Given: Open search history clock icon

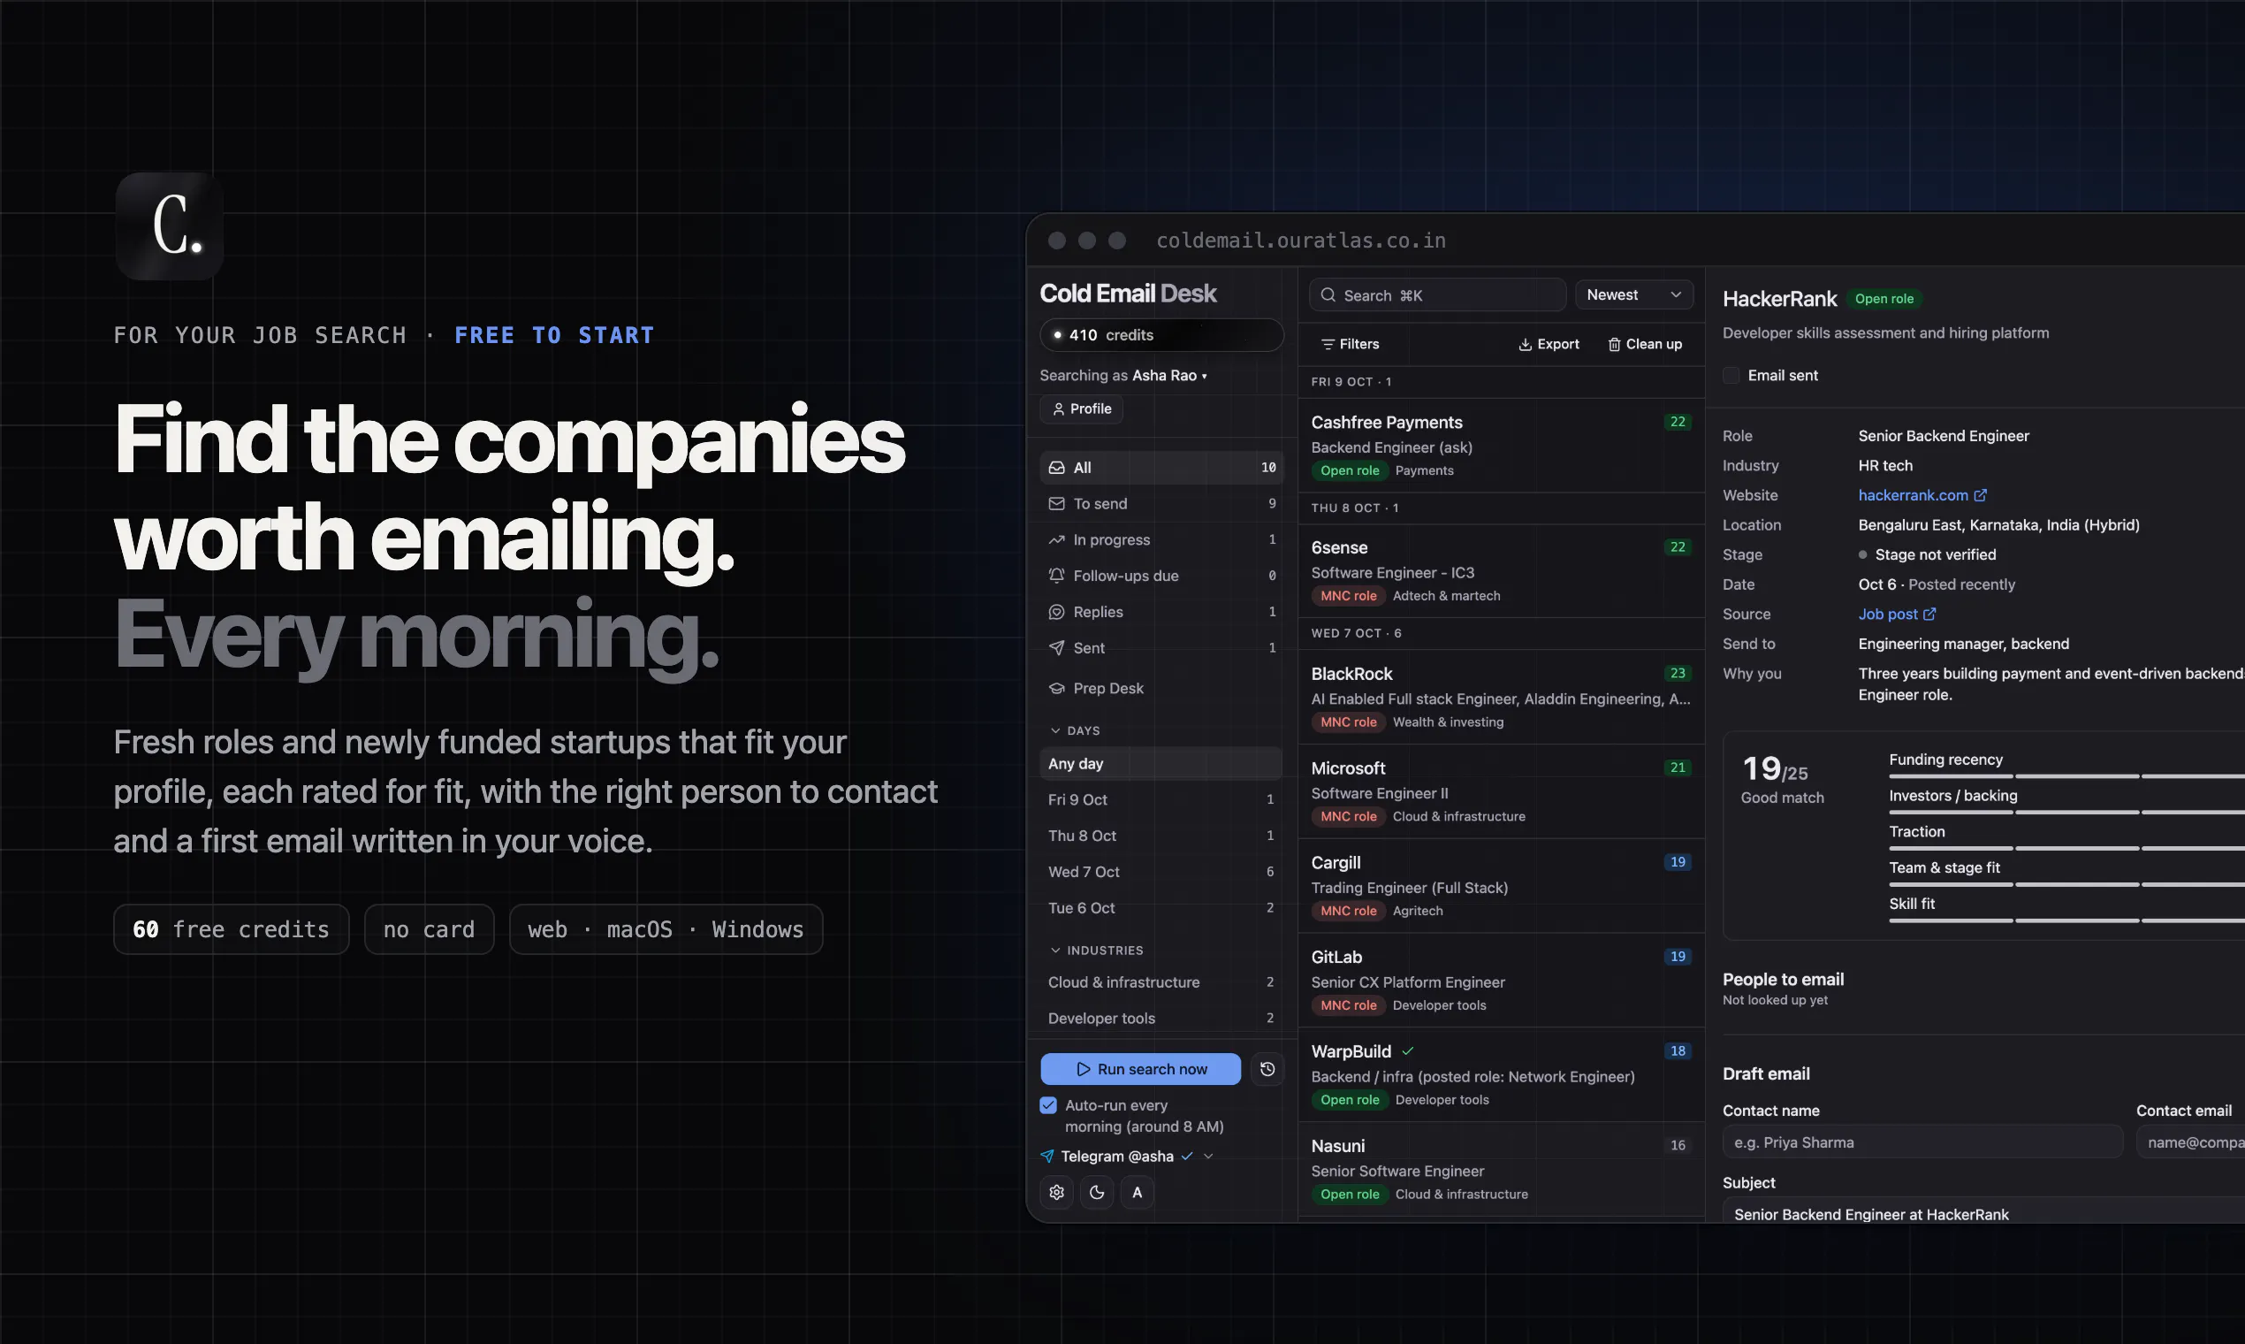Looking at the screenshot, I should tap(1267, 1069).
